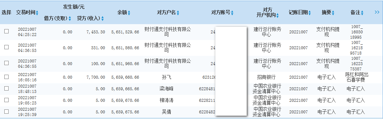Image resolution: width=383 pixels, height=119 pixels.
Task: Click balance 5,651,529.66
Action: click(x=125, y=32)
